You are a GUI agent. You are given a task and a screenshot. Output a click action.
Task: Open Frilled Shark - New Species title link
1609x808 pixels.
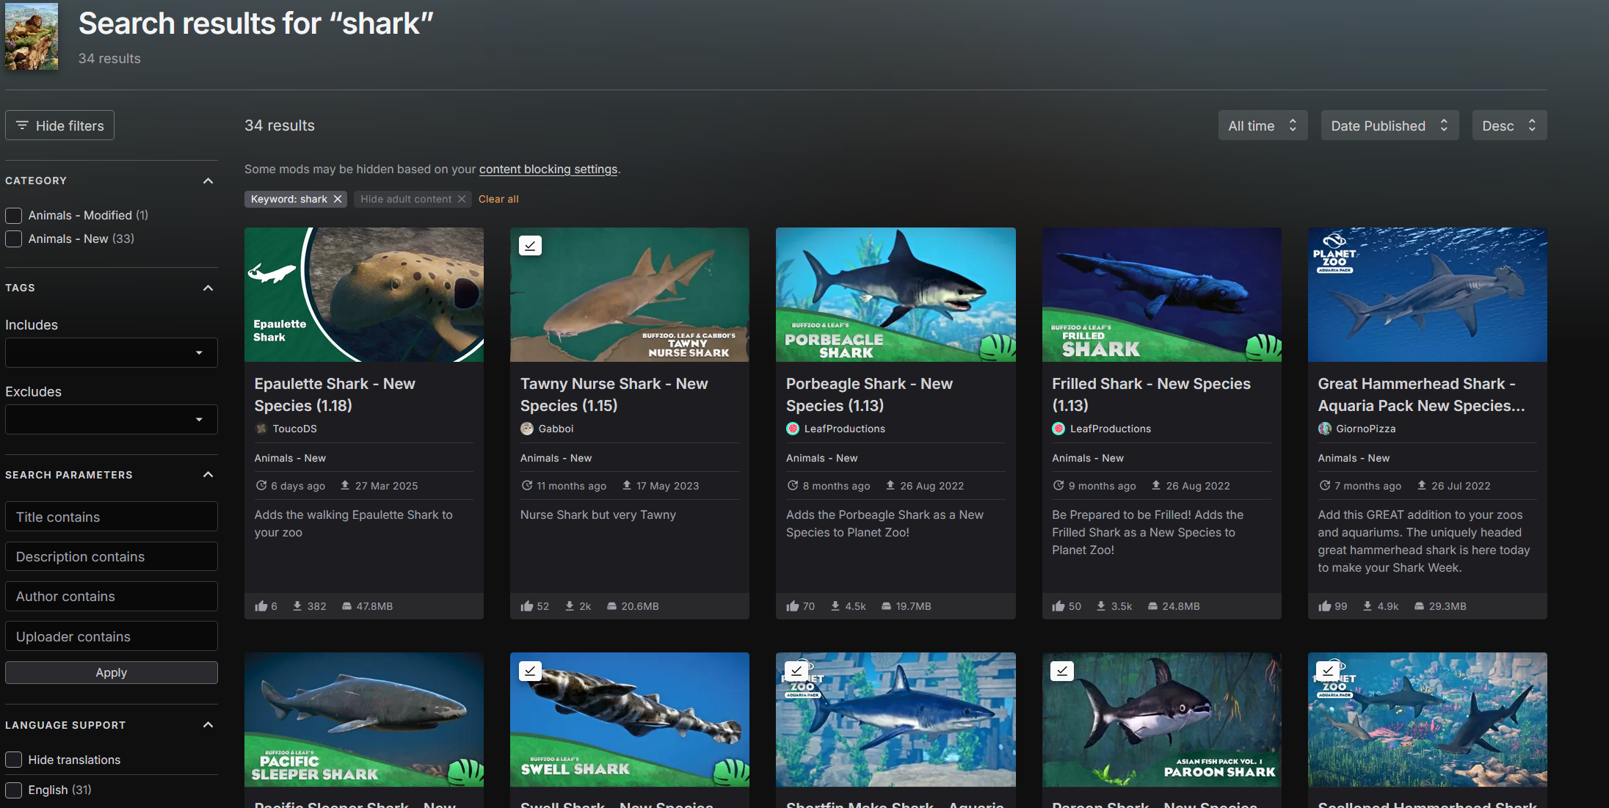(1151, 394)
